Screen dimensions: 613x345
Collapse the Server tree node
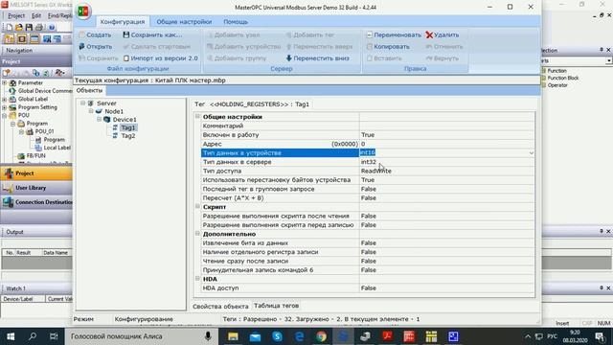(83, 103)
